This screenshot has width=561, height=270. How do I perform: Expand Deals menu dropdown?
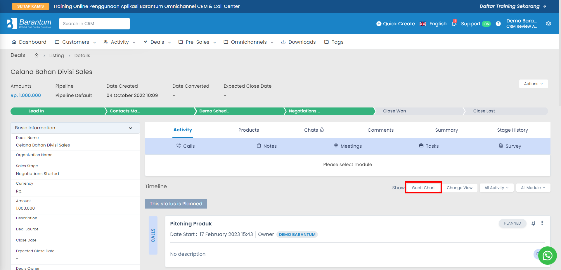169,43
